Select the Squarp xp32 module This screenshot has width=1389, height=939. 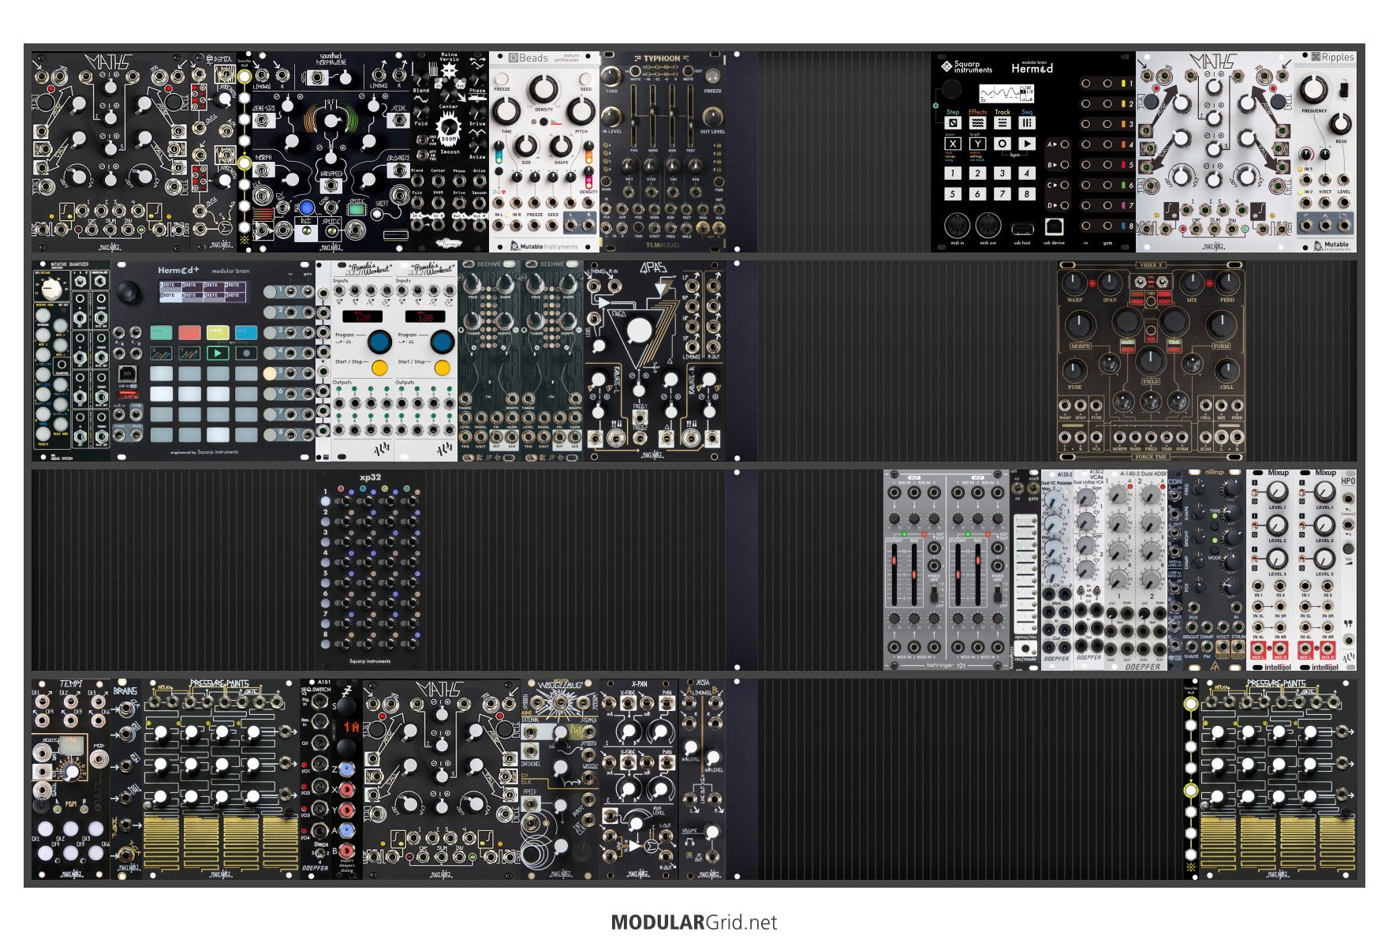pos(370,569)
